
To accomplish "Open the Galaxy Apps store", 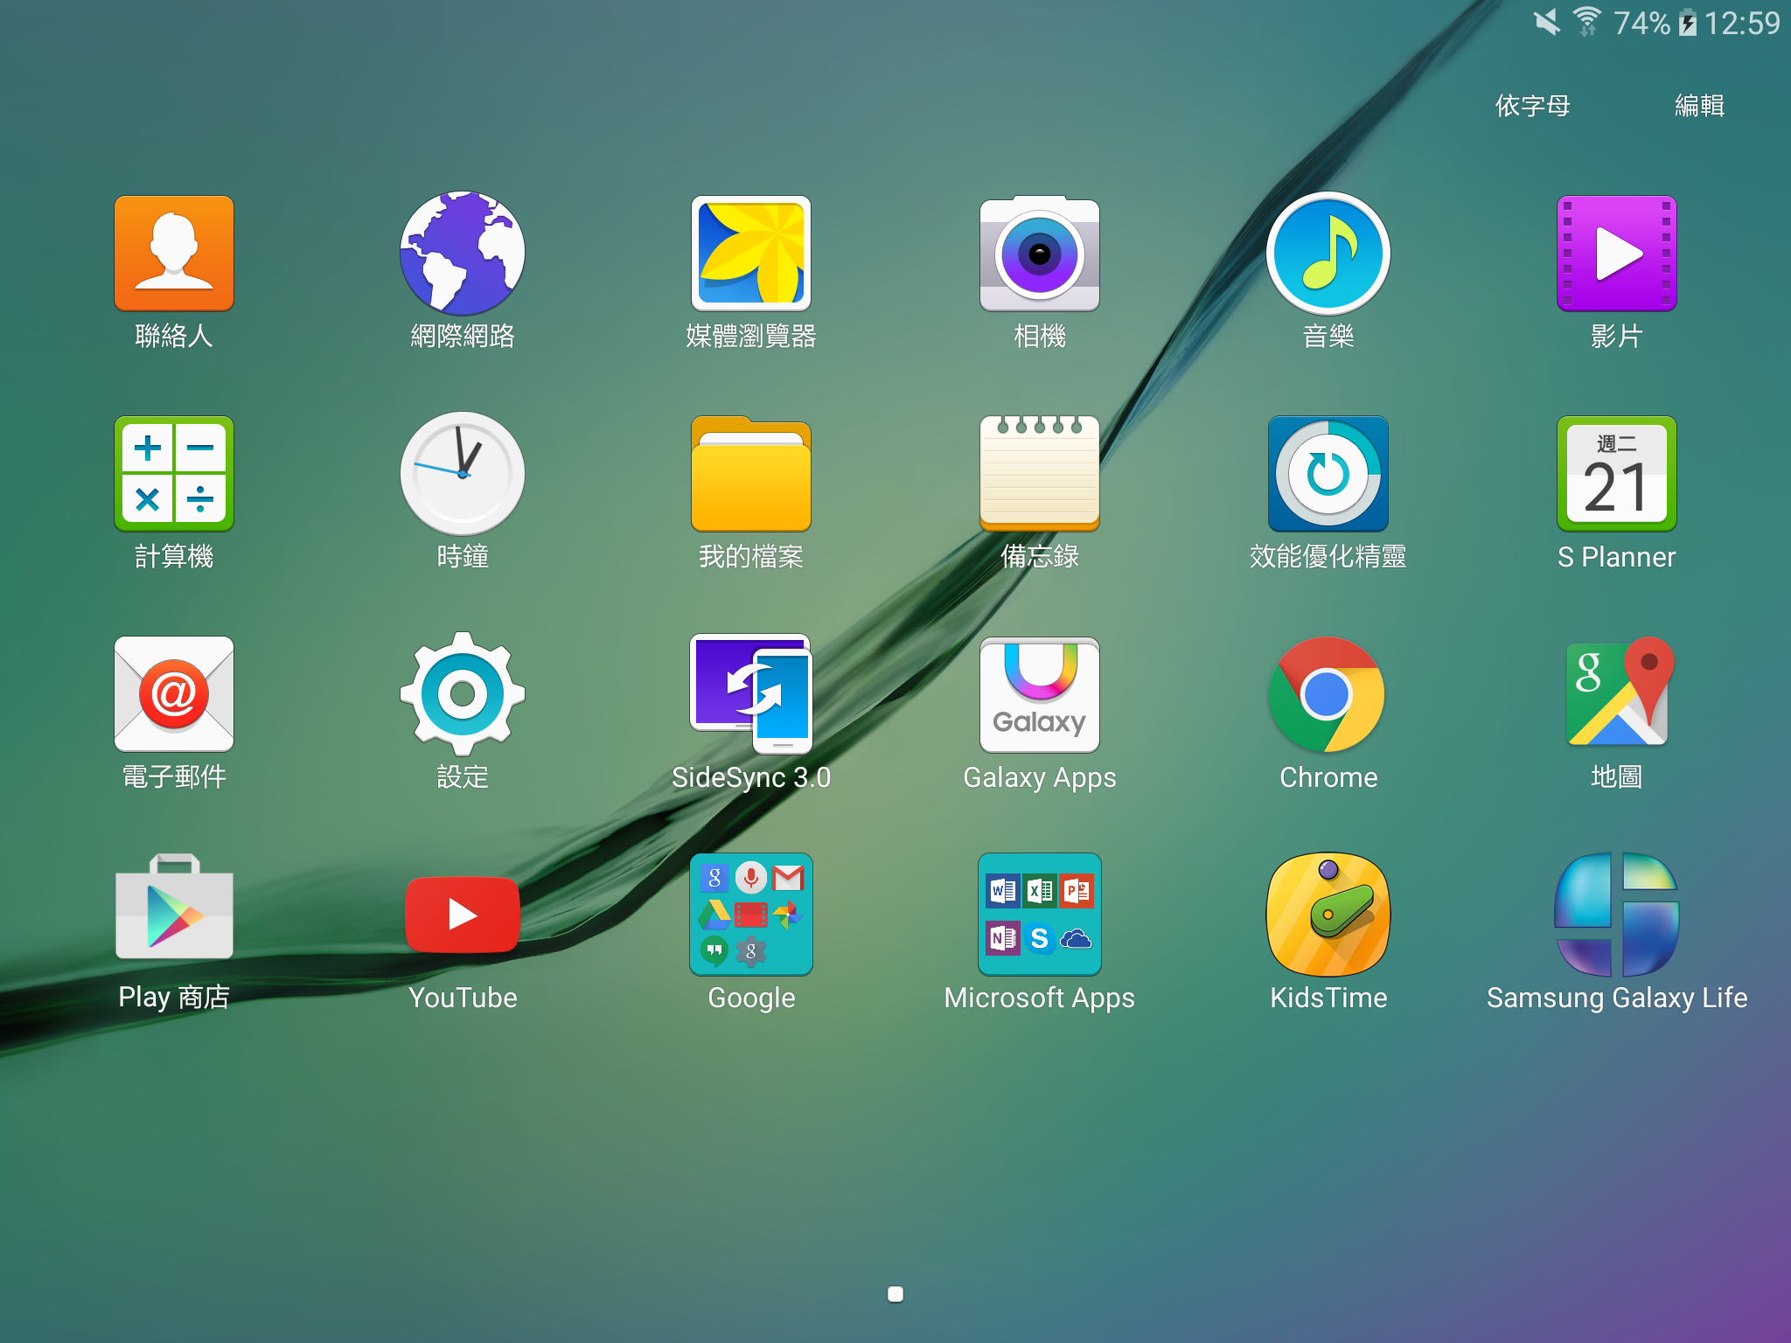I will (1040, 694).
